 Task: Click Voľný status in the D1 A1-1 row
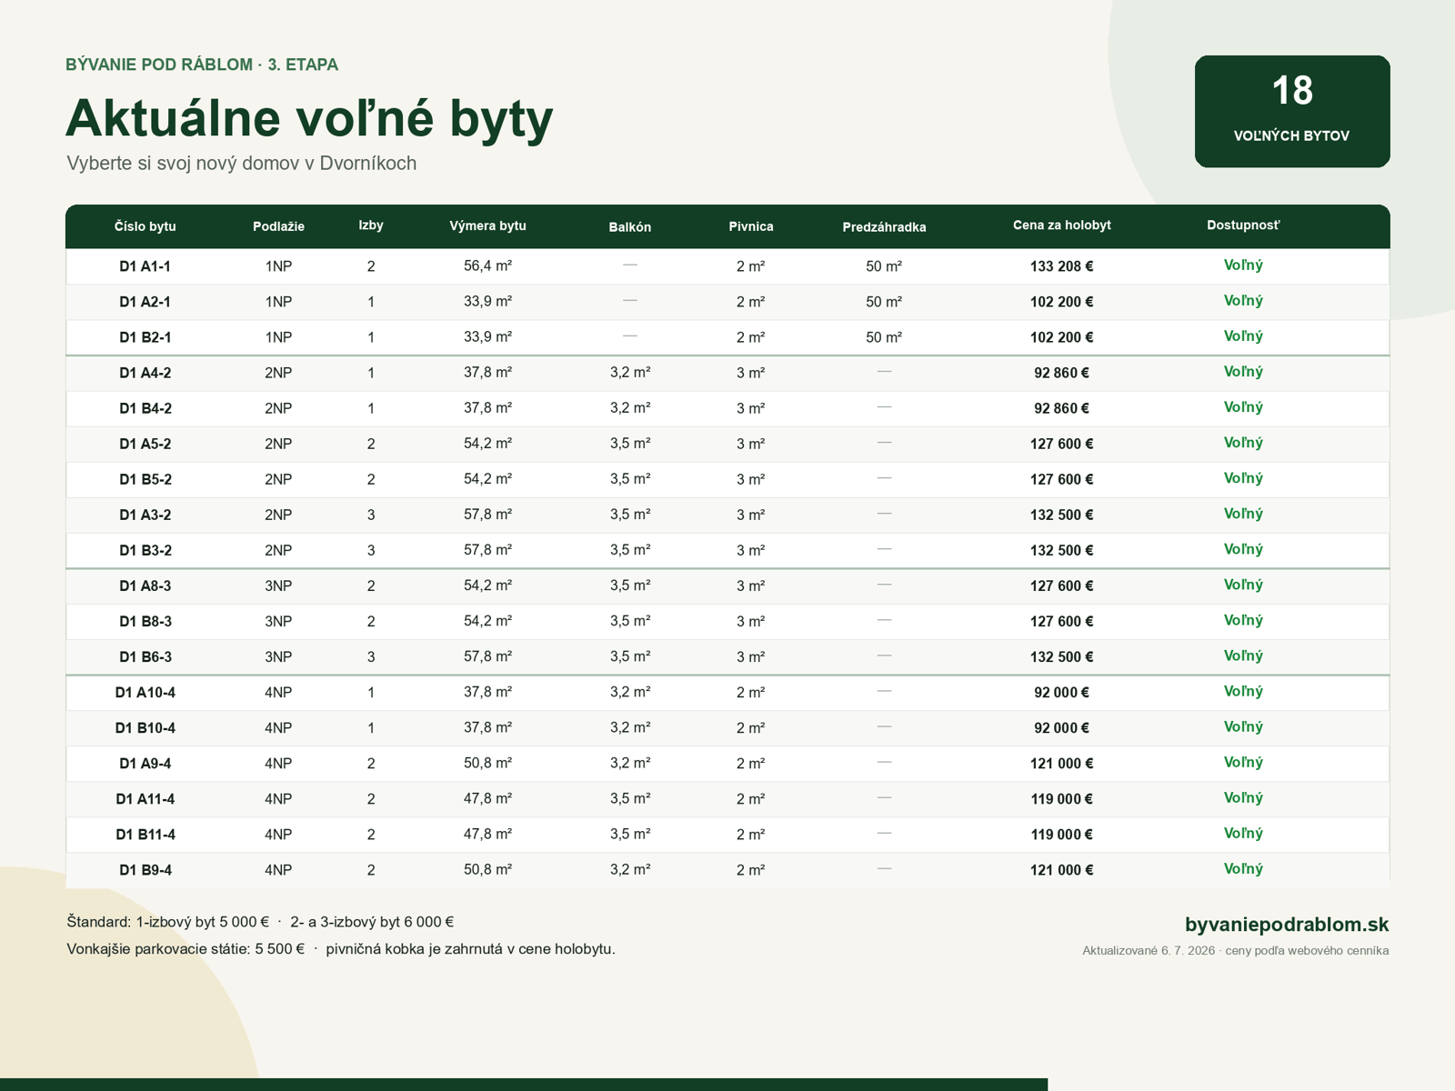[x=1243, y=265]
